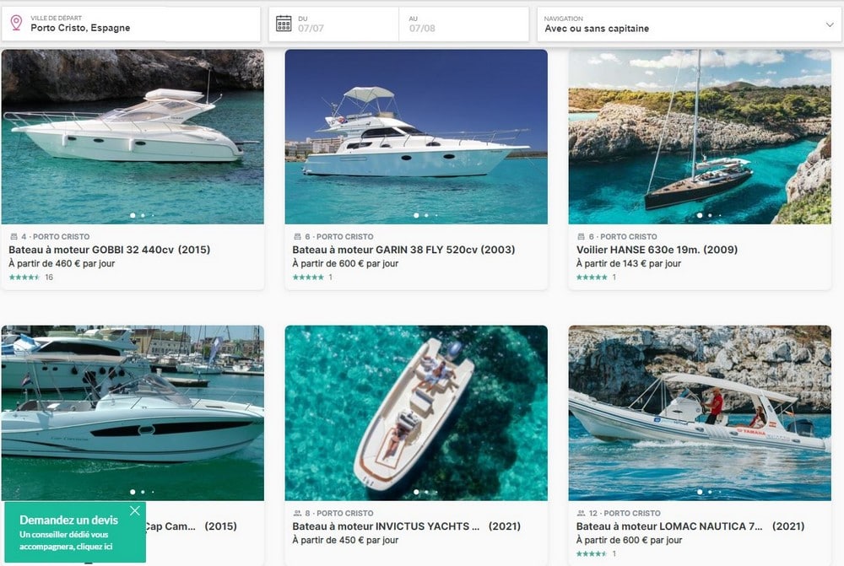
Task: Click 'Demandez un devis' advisor banner
Action: (75, 532)
